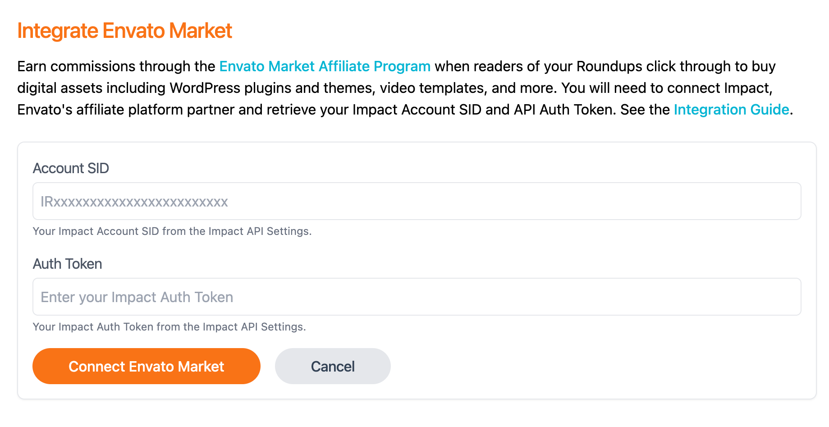Click the Integrate Envato Market heading

(x=124, y=31)
